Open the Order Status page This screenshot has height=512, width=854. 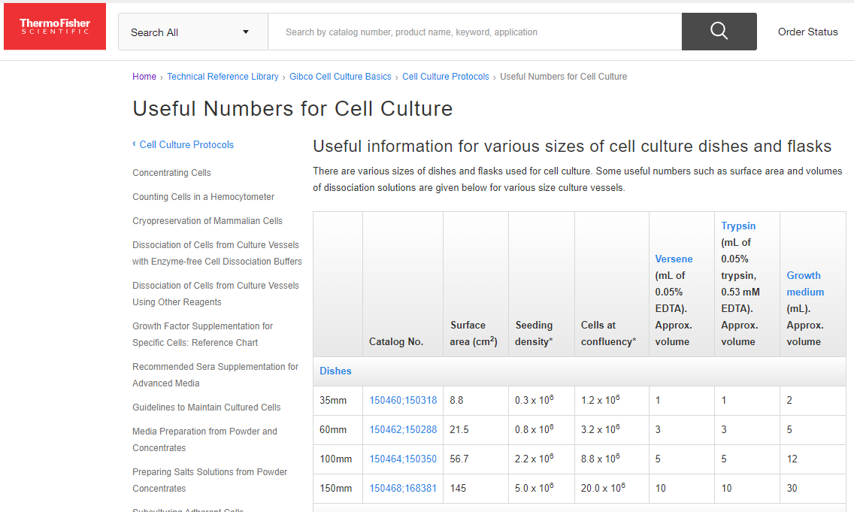807,32
